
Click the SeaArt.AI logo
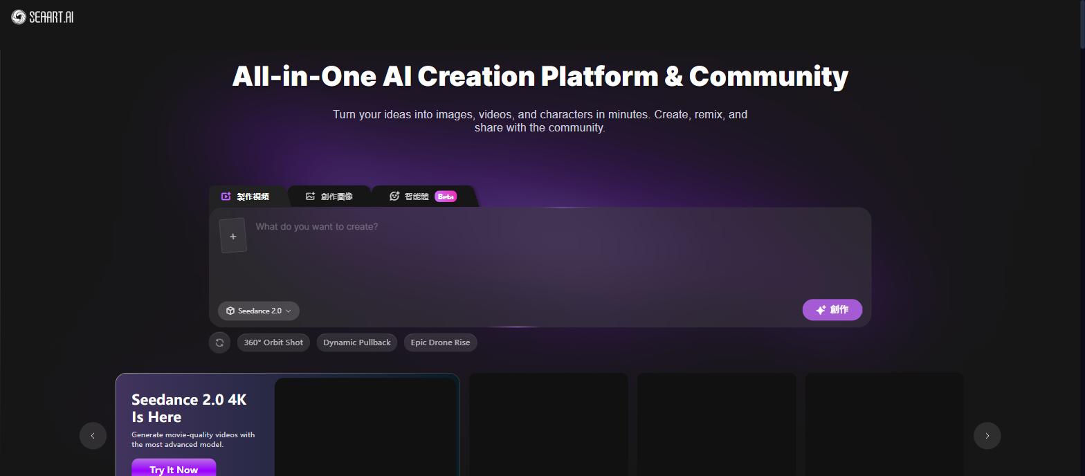tap(42, 17)
